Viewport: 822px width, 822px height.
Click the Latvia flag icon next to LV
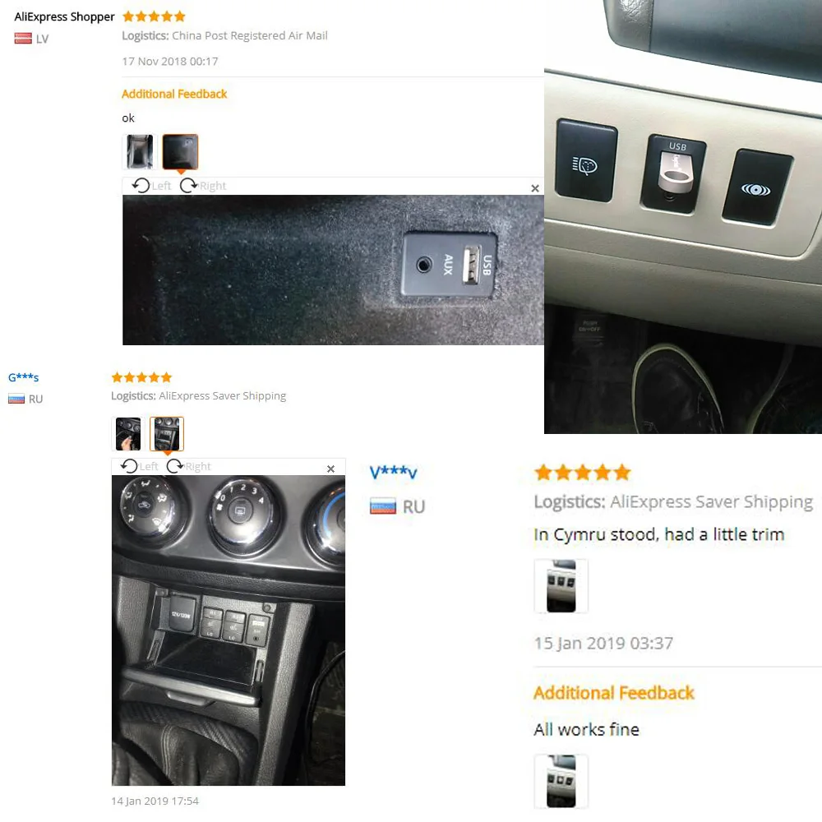(23, 39)
